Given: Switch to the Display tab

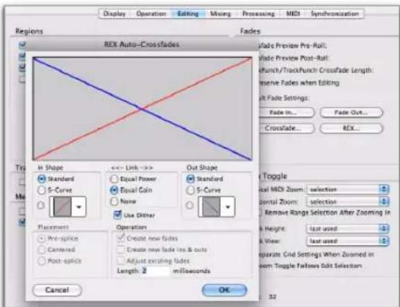Looking at the screenshot, I should pos(115,14).
